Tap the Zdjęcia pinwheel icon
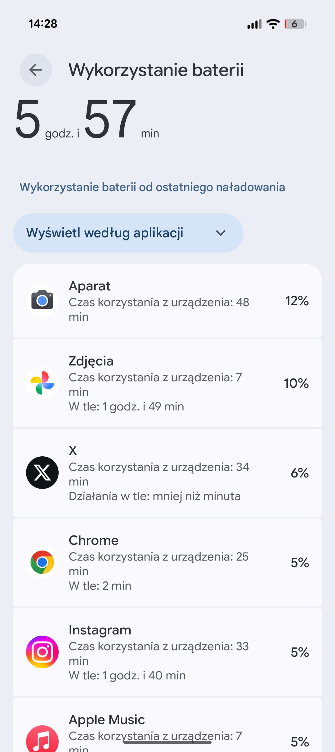The width and height of the screenshot is (335, 752). pyautogui.click(x=42, y=383)
